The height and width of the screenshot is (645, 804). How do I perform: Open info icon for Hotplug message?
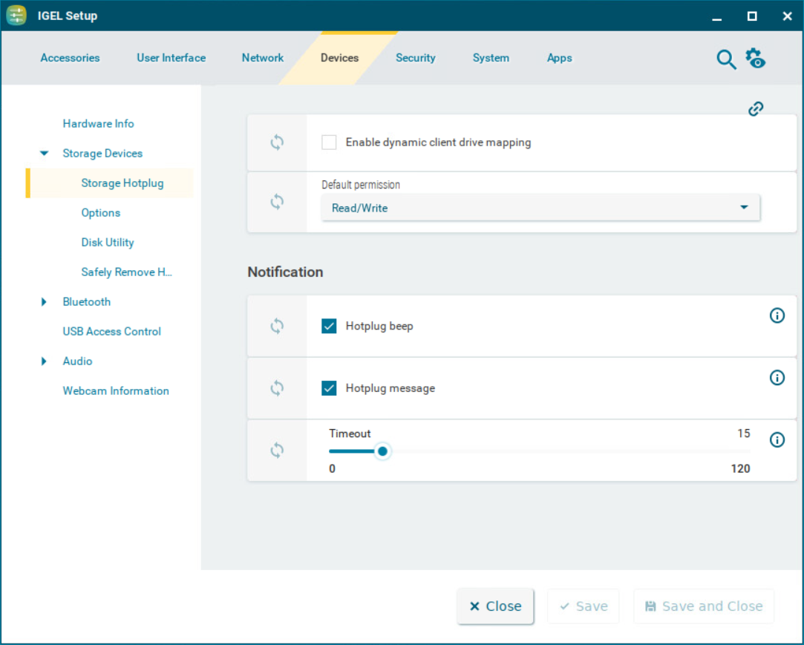pyautogui.click(x=777, y=379)
